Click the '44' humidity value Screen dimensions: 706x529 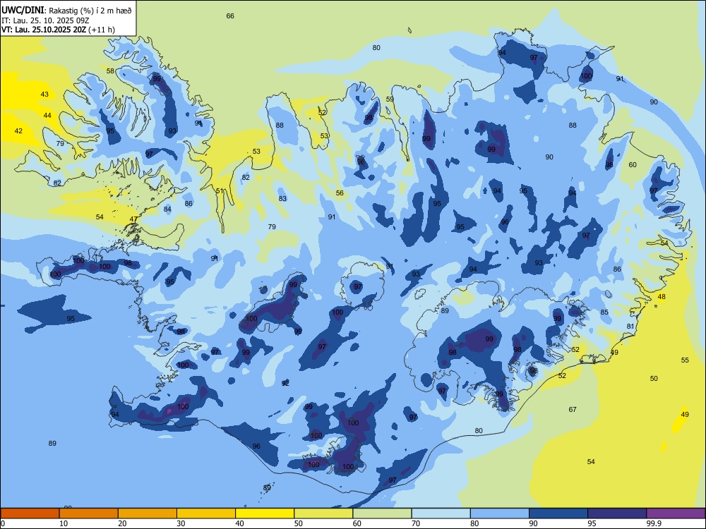point(47,116)
